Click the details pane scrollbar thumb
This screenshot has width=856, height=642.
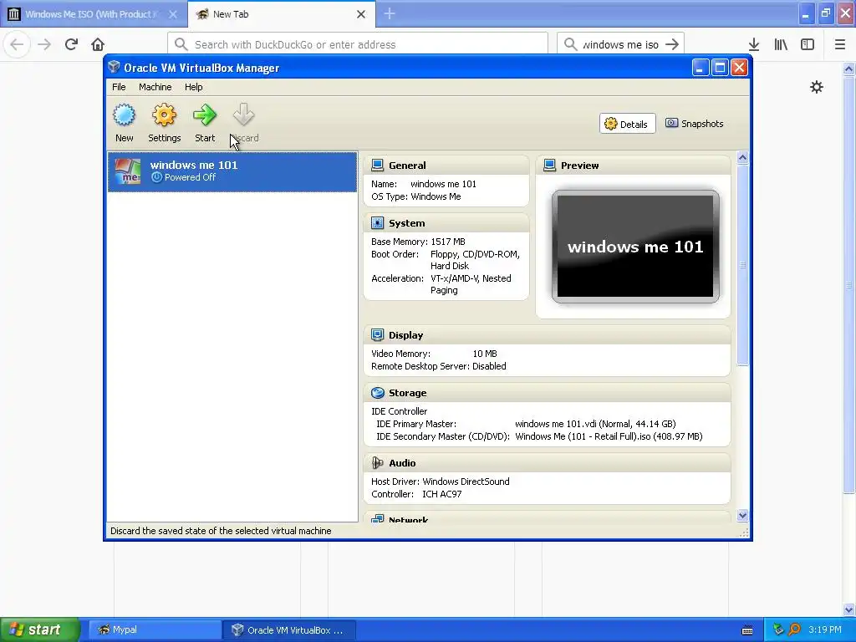pos(742,265)
